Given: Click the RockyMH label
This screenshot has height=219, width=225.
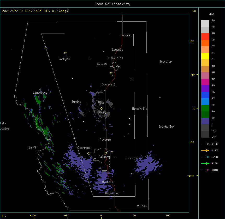Looking at the screenshot, I should click(64, 59).
